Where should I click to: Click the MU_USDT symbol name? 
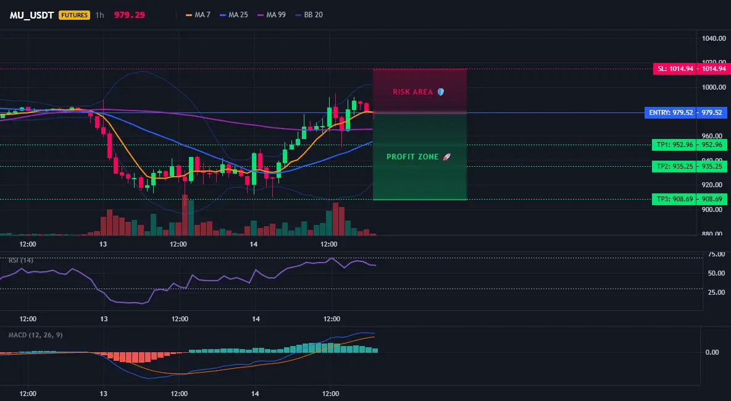tap(31, 15)
